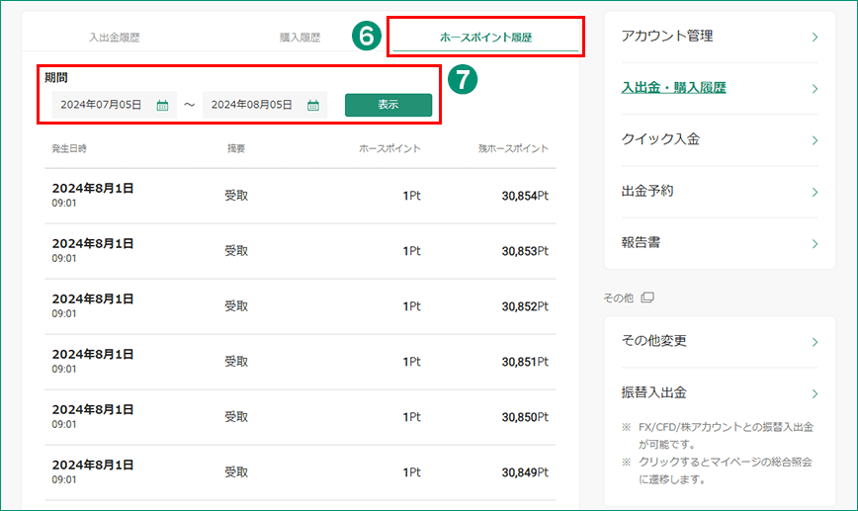Click 1Pt in the 30,852Pt row

tap(411, 306)
